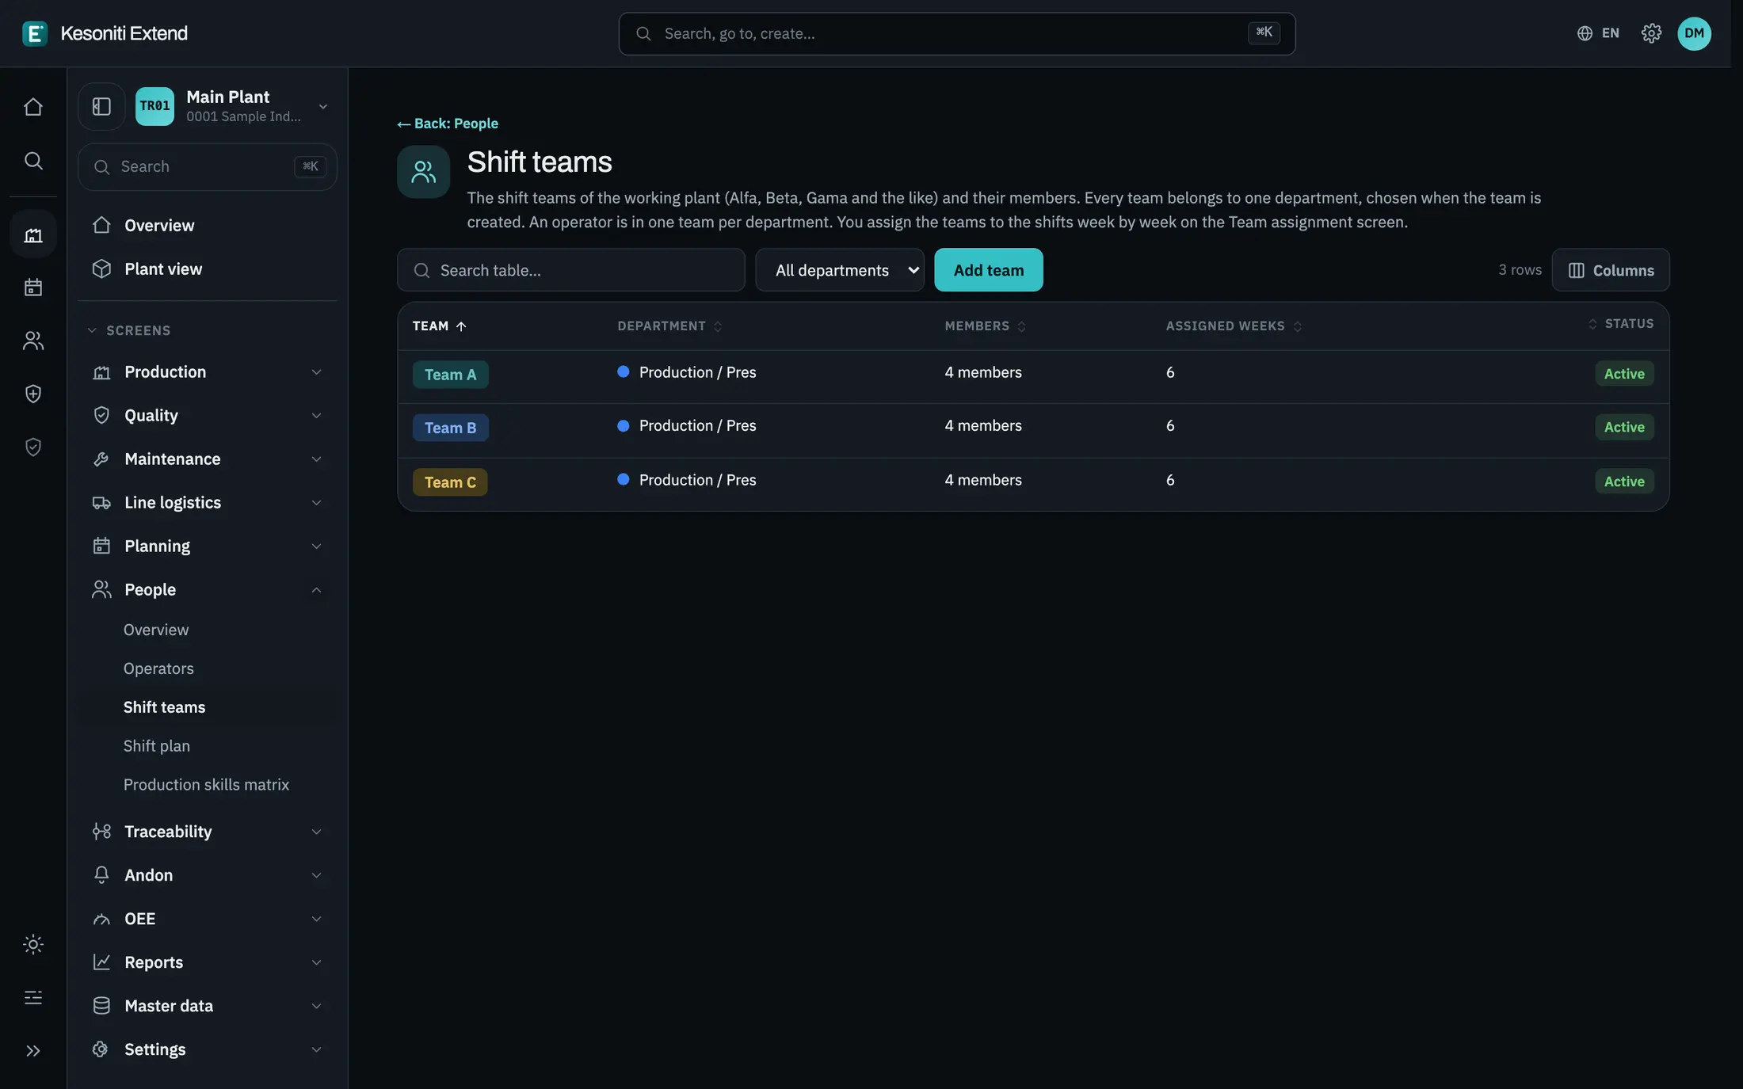
Task: Sort by ASSIGNED WEEKS column
Action: click(x=1234, y=326)
